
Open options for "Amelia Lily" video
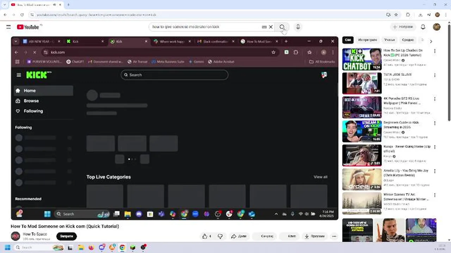coord(435,171)
